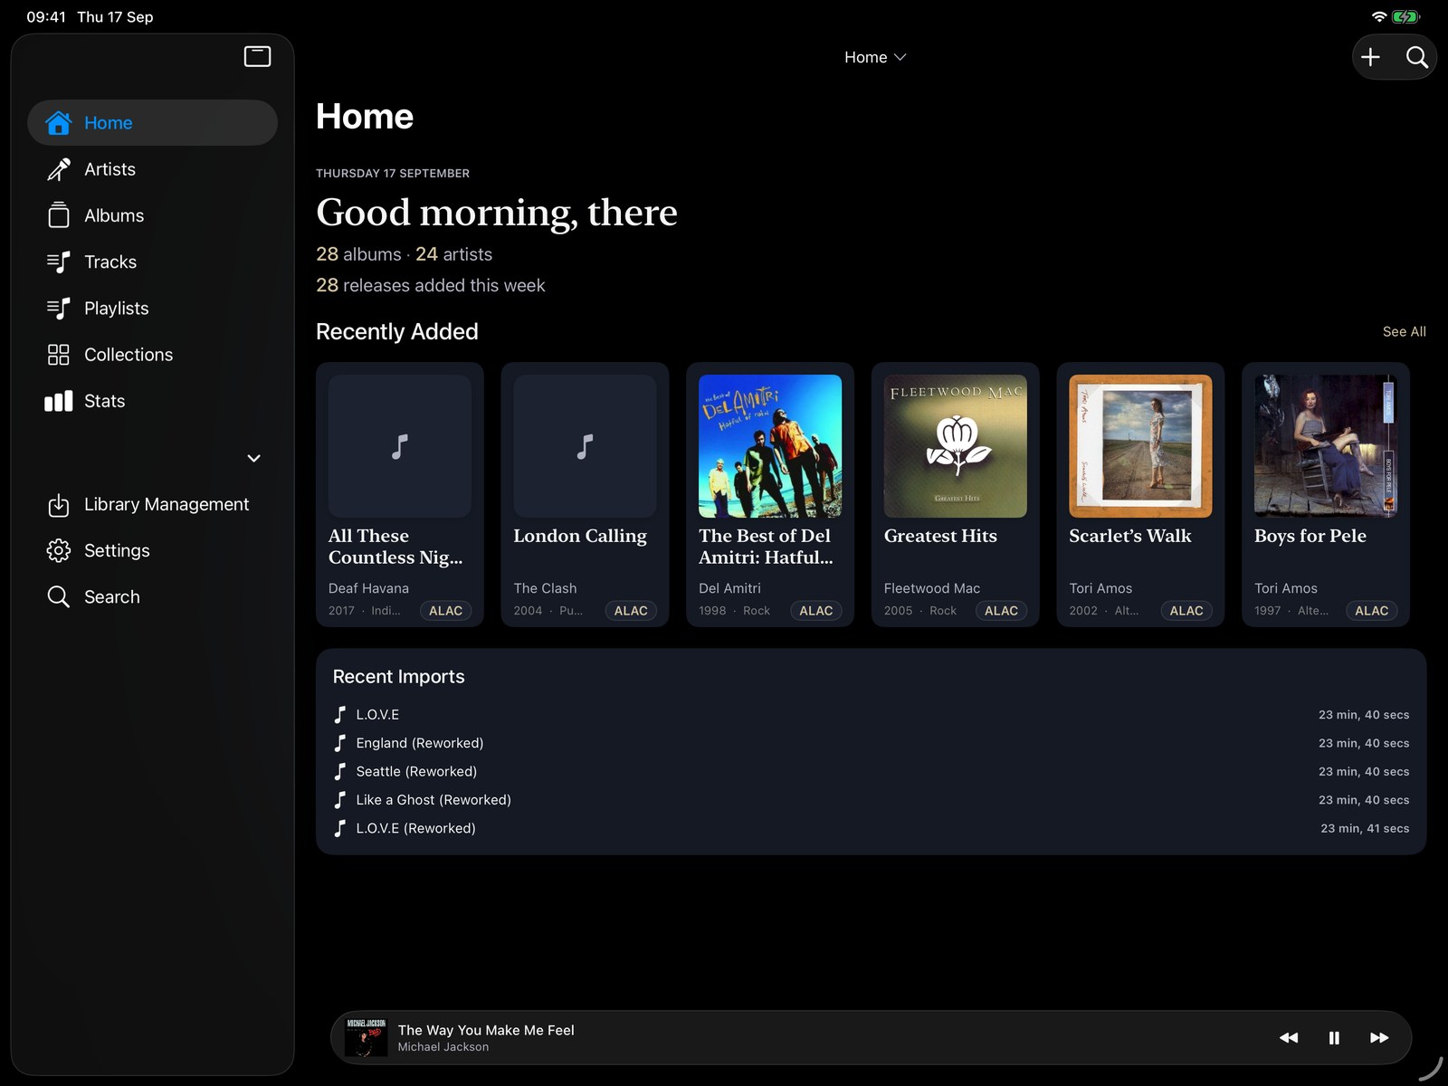Click the battery charging status icon
Viewport: 1448px width, 1086px height.
click(x=1406, y=17)
